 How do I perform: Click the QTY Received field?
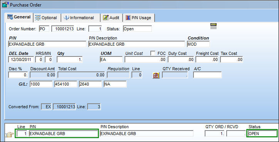coord(175,75)
